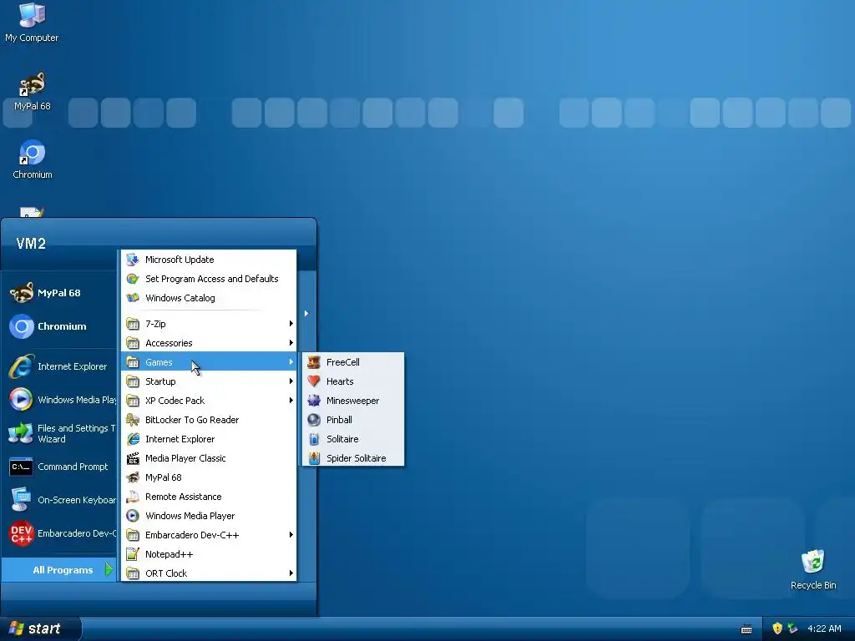Expand the ORT Clock submenu arrow
Screen dimensions: 855x641
(291, 573)
